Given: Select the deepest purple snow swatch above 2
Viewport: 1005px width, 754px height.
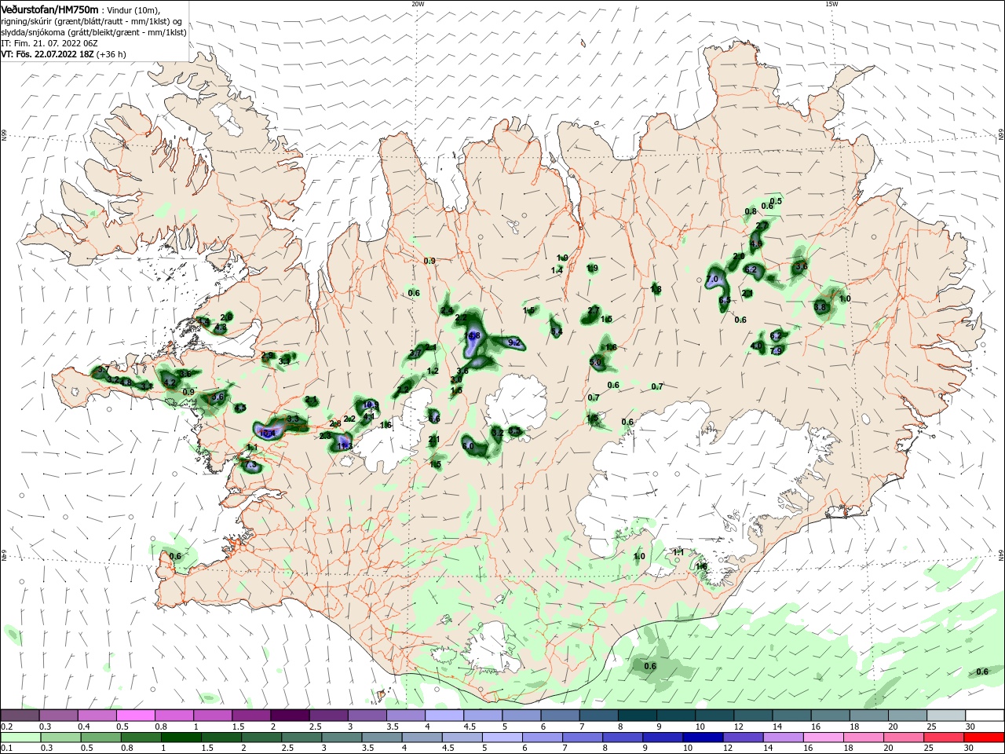Looking at the screenshot, I should (x=289, y=716).
